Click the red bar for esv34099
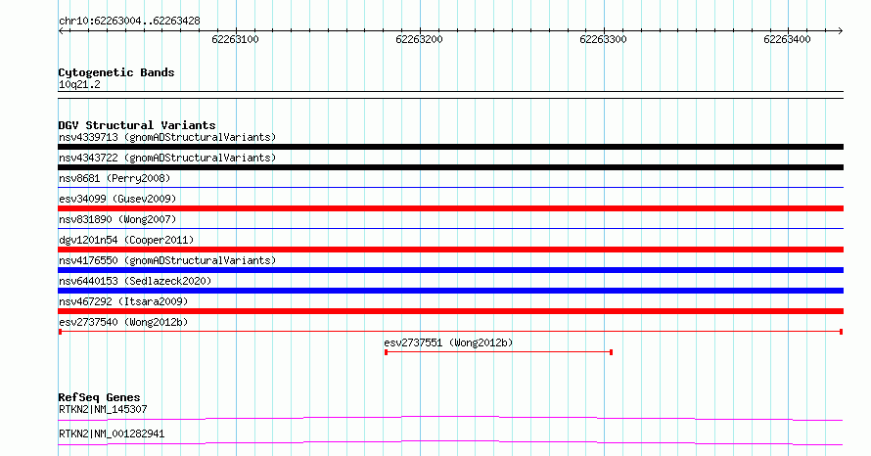871x456 pixels. pos(450,208)
